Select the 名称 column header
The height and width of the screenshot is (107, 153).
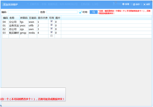(14, 18)
